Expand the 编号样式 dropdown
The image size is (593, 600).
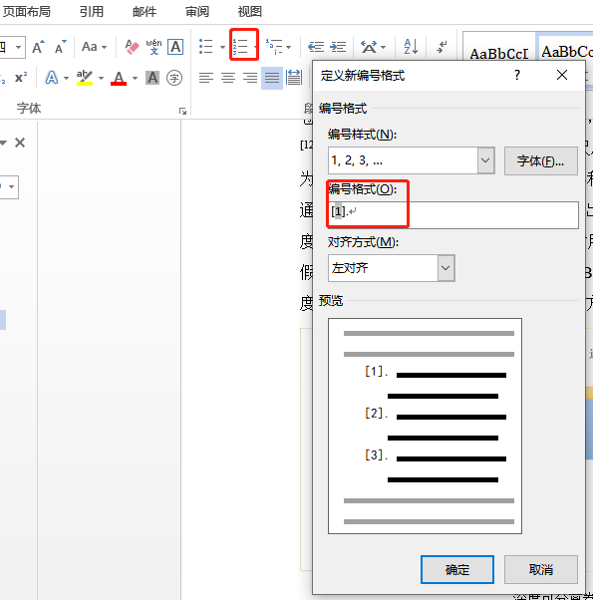pos(485,160)
